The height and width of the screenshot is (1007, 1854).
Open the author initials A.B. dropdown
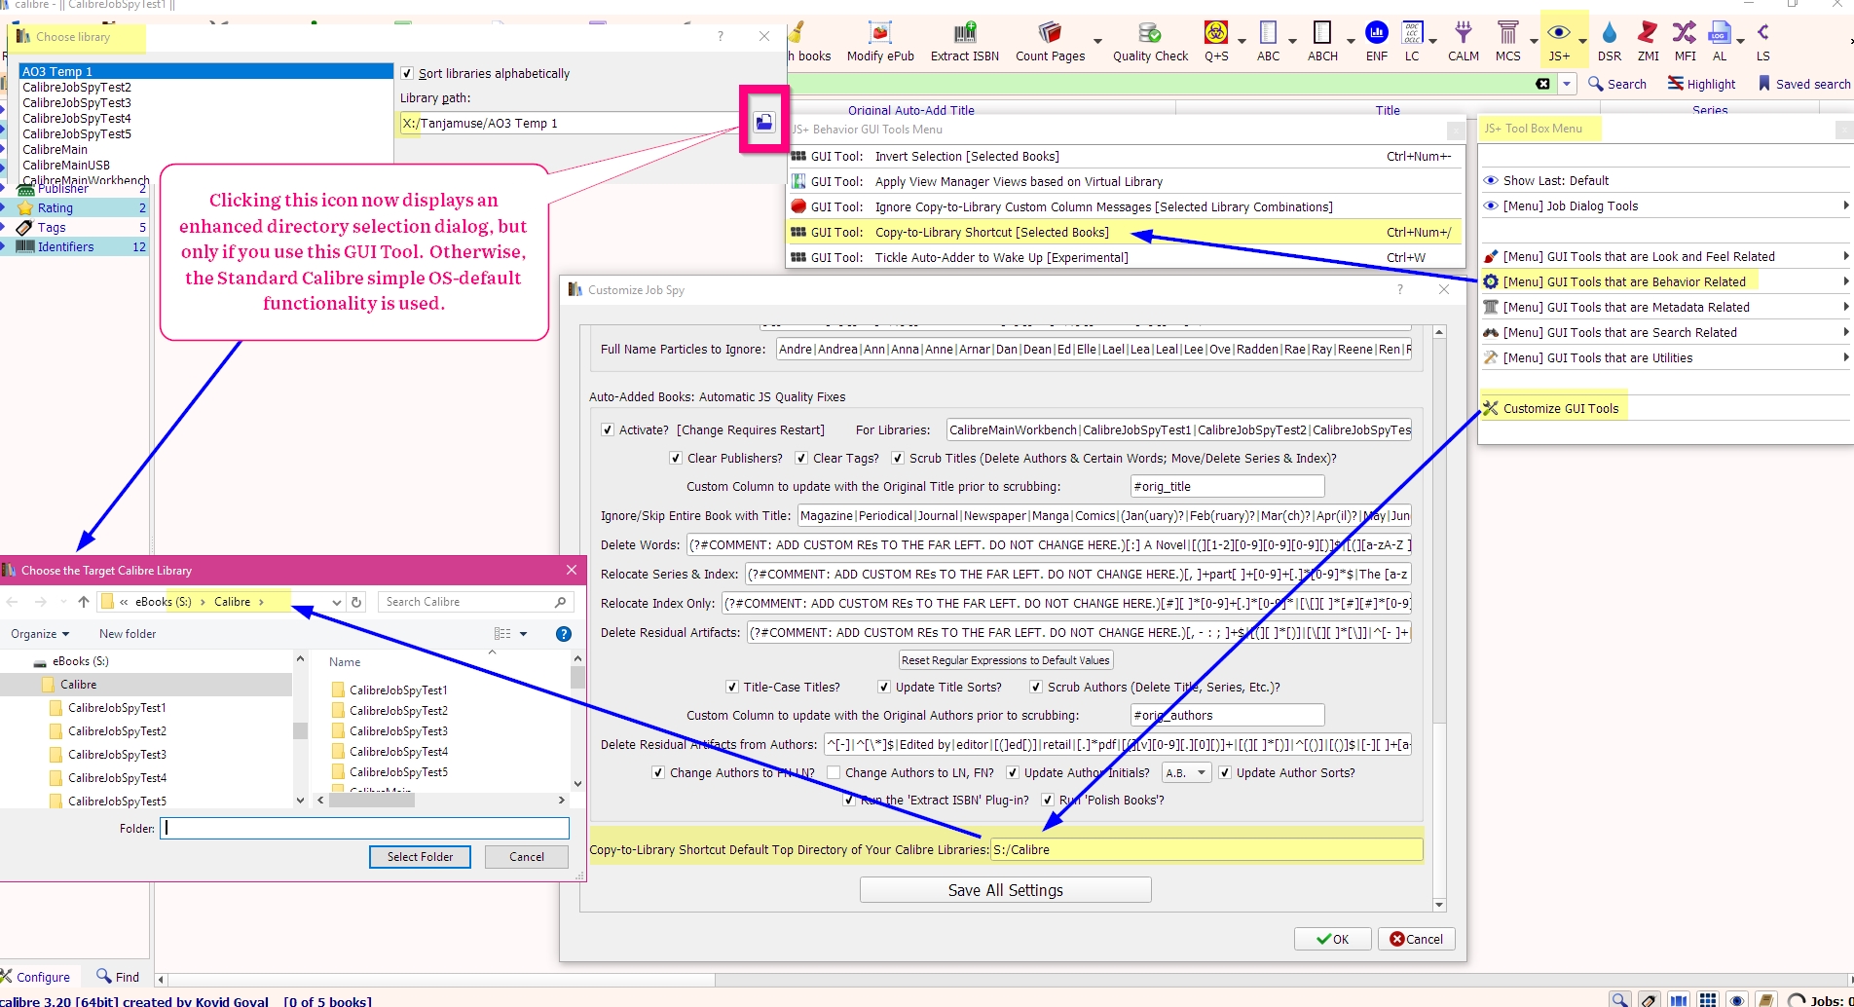[x=1186, y=772]
